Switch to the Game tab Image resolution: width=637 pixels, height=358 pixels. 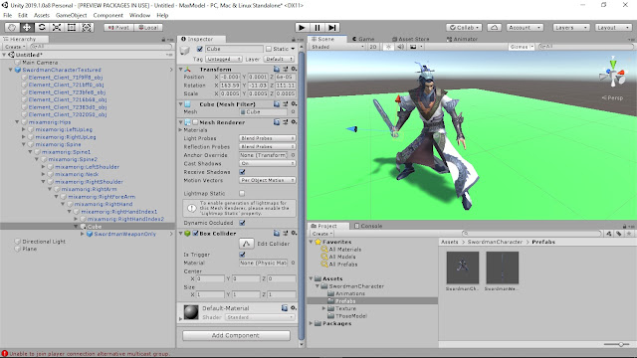(363, 39)
